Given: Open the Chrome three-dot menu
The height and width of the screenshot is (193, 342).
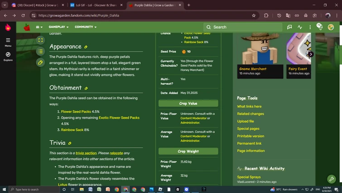Looking at the screenshot, I should 337,15.
